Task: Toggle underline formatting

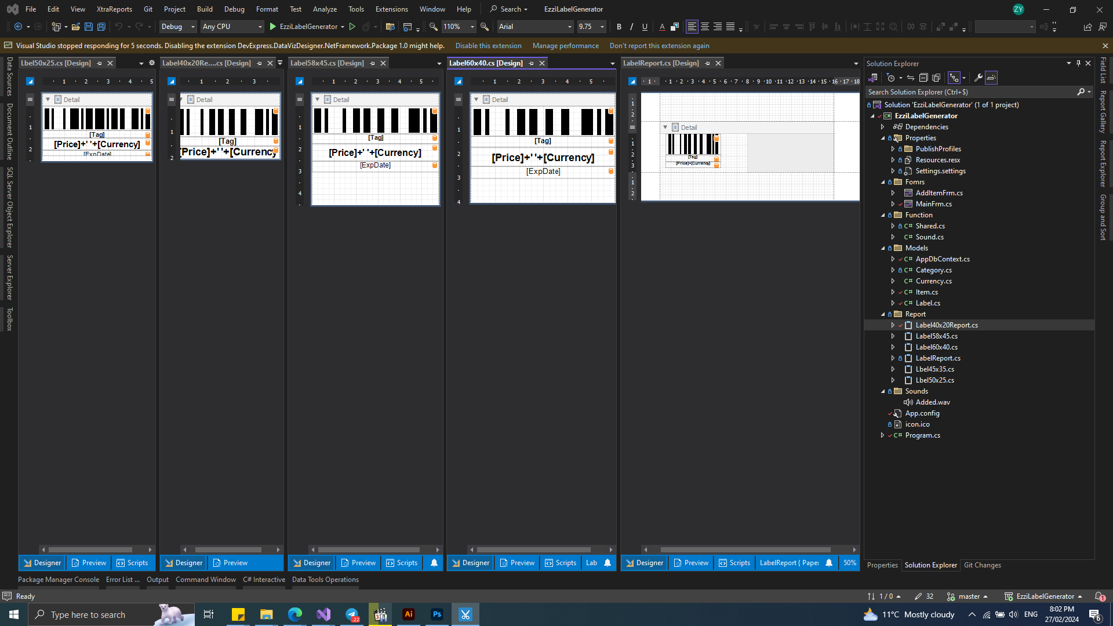Action: coord(645,27)
